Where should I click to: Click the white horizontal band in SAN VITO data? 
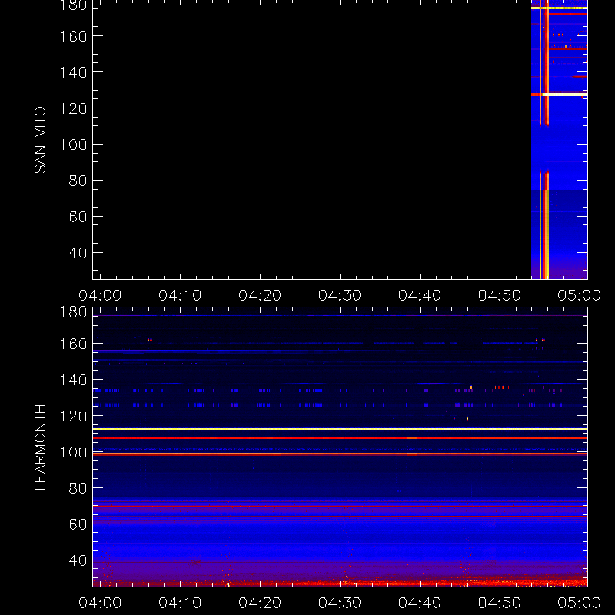(x=565, y=95)
